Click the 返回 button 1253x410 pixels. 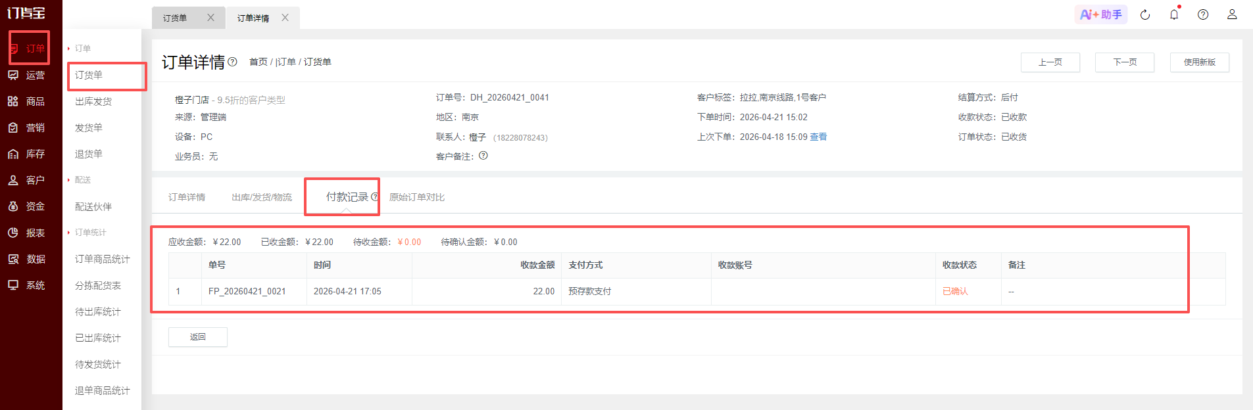pos(198,337)
